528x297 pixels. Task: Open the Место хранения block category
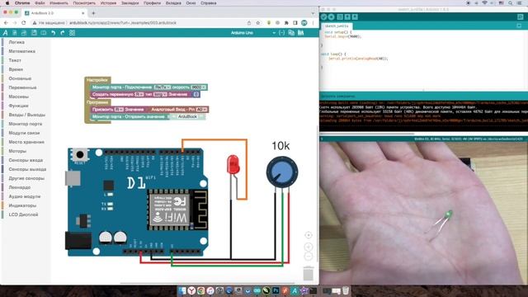click(x=26, y=142)
